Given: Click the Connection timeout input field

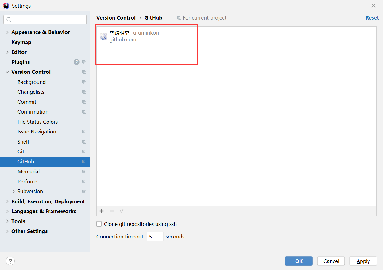Looking at the screenshot, I should 155,237.
